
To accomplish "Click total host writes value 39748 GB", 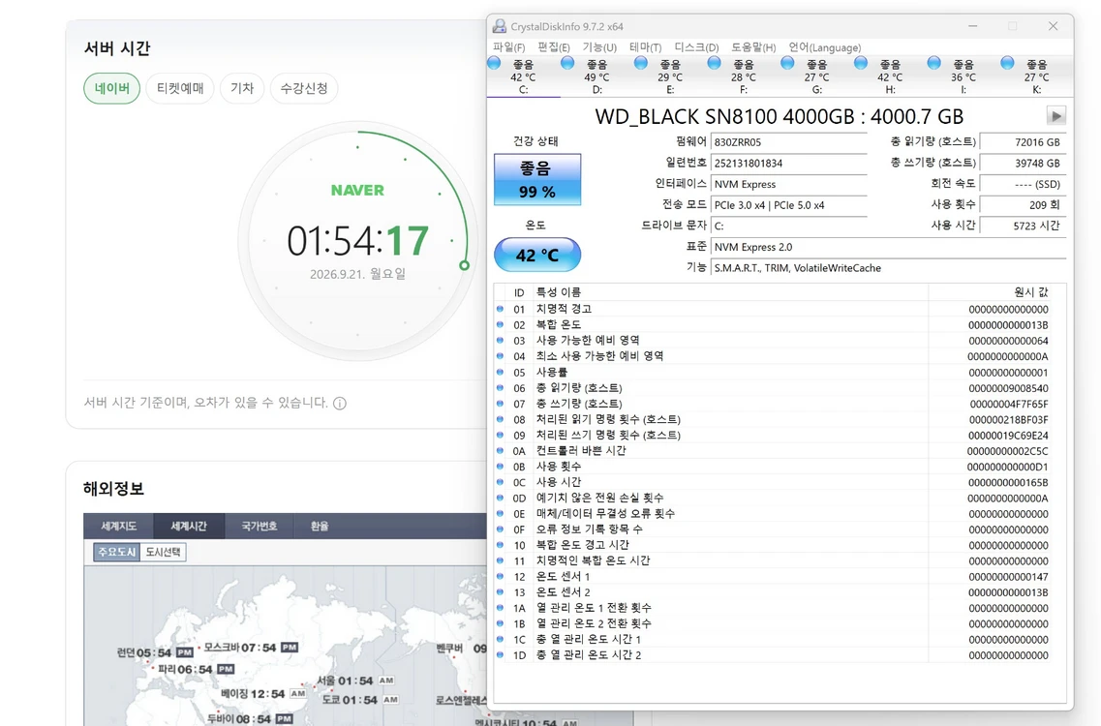I will (1023, 163).
